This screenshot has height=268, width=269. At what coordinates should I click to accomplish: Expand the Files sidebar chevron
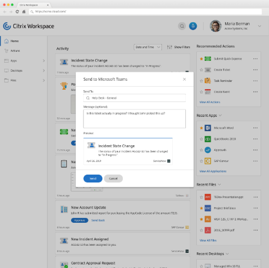[x=44, y=80]
